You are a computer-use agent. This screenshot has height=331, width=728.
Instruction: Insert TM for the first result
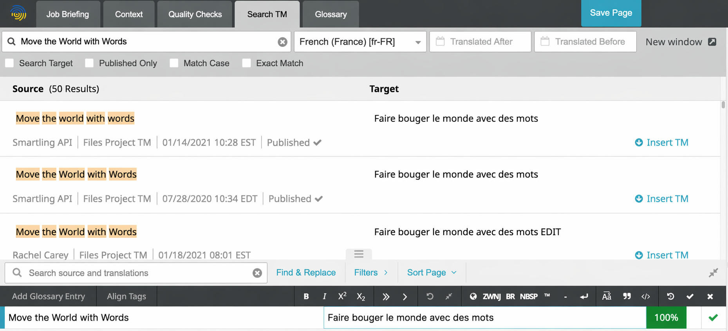[x=661, y=142]
